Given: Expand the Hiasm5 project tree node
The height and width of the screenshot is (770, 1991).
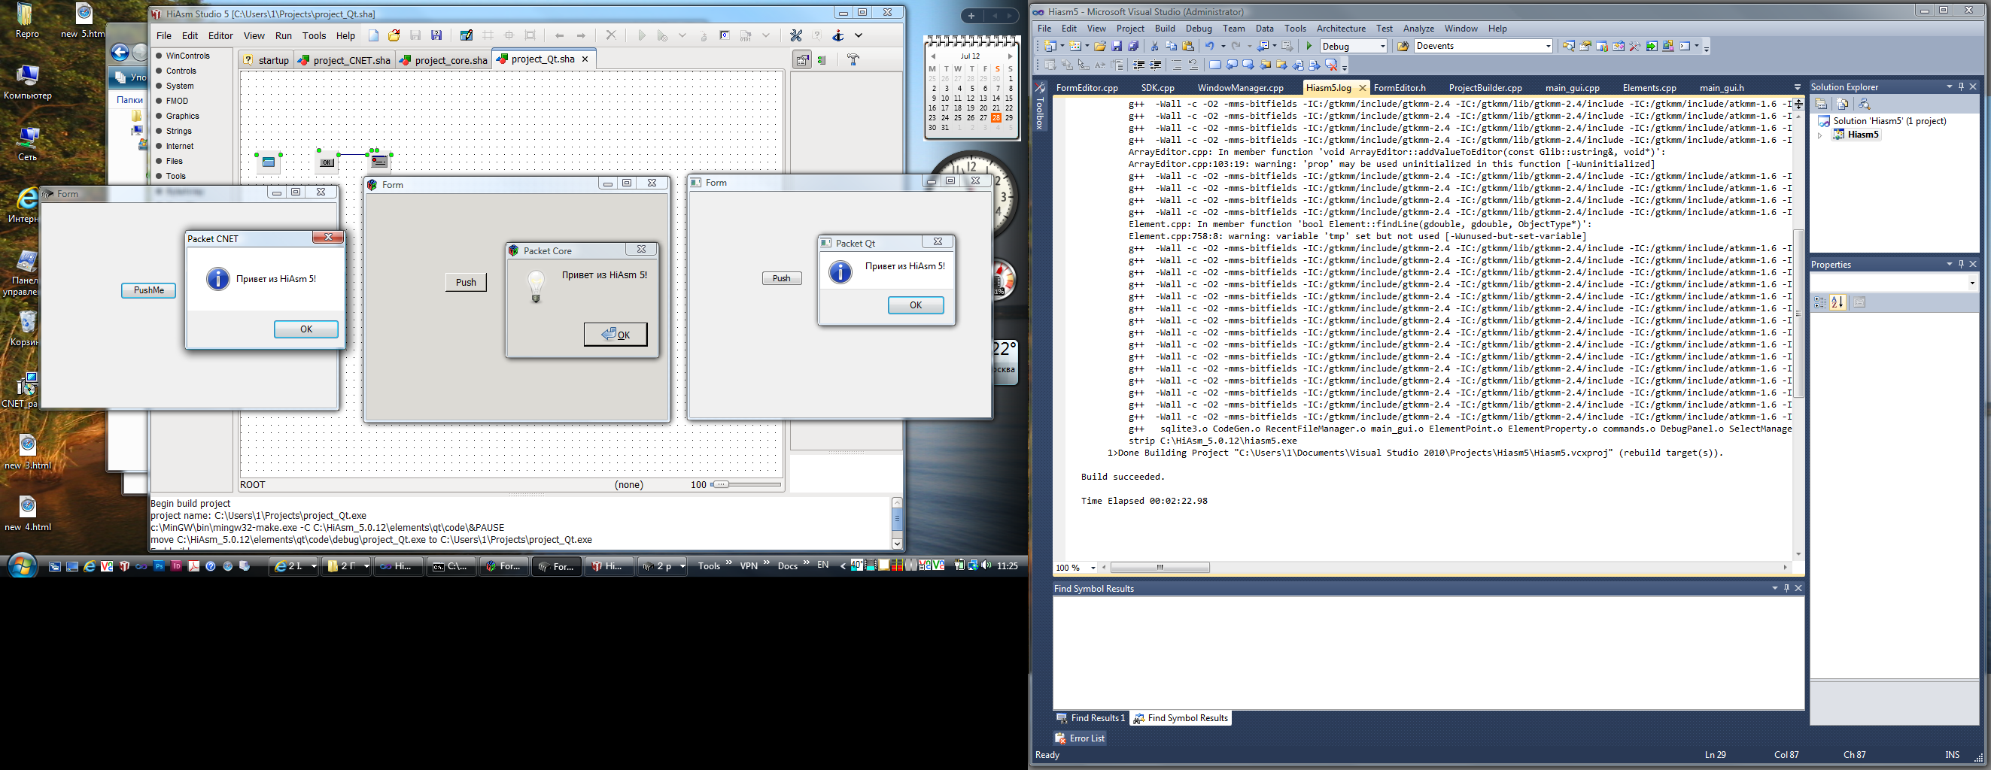Looking at the screenshot, I should 1819,135.
